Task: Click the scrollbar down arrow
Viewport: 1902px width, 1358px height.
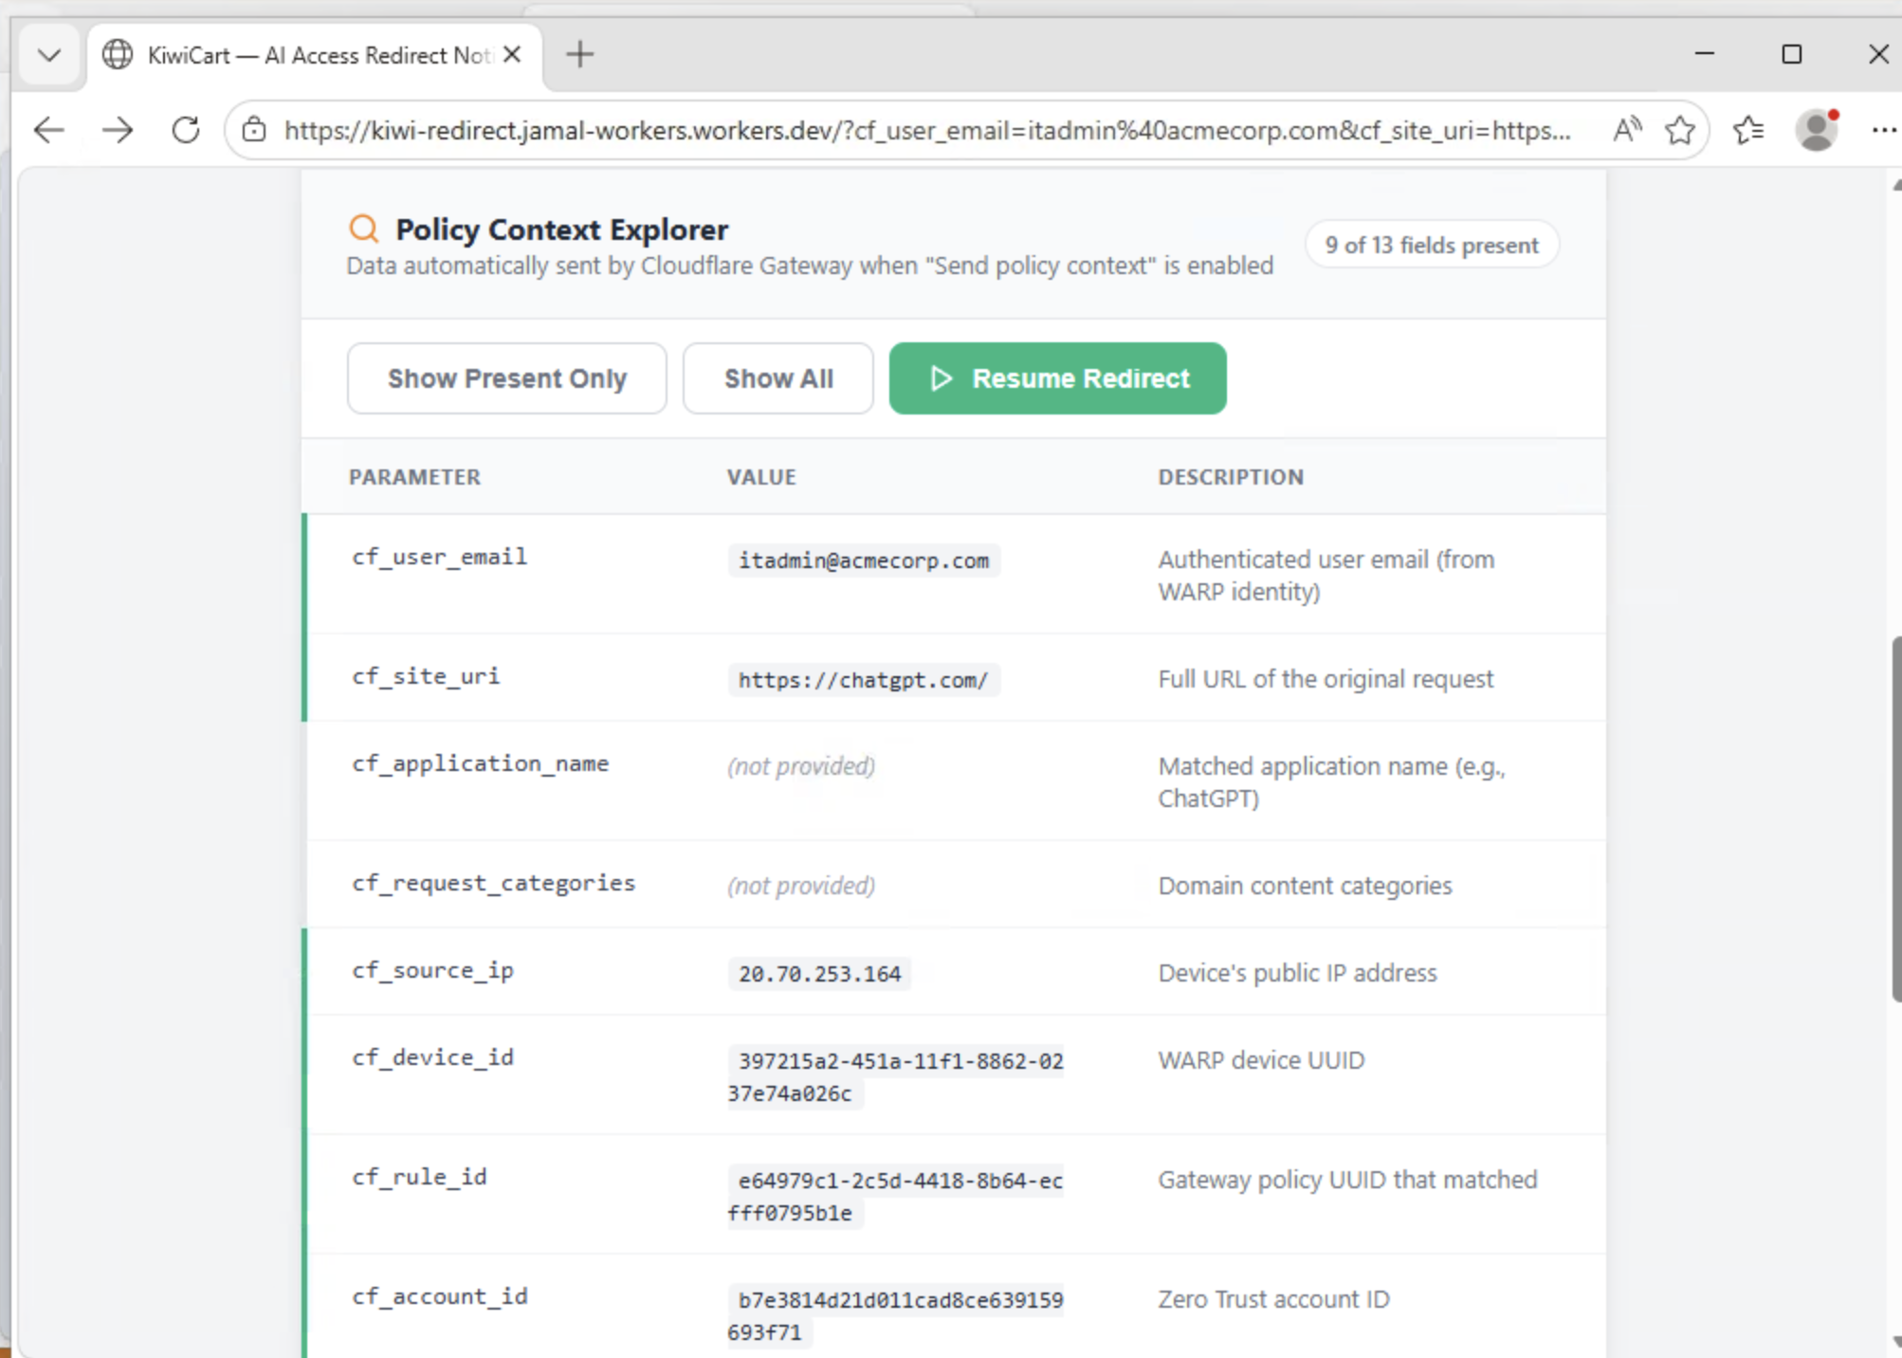Action: point(1896,1342)
